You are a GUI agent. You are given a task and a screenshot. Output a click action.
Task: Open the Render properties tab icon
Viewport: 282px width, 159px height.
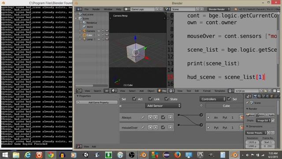255,96
